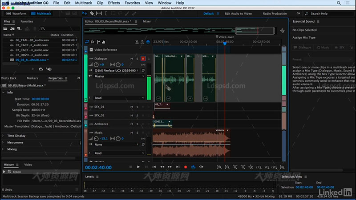356x200 pixels.
Task: Open the Favorites menu
Action: tap(132, 3)
